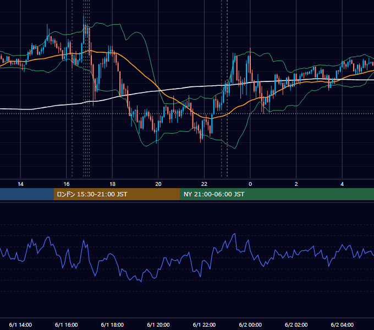Viewport: 374px width, 330px height.
Task: Click the 6/1 20:00 time label
Action: (158, 324)
